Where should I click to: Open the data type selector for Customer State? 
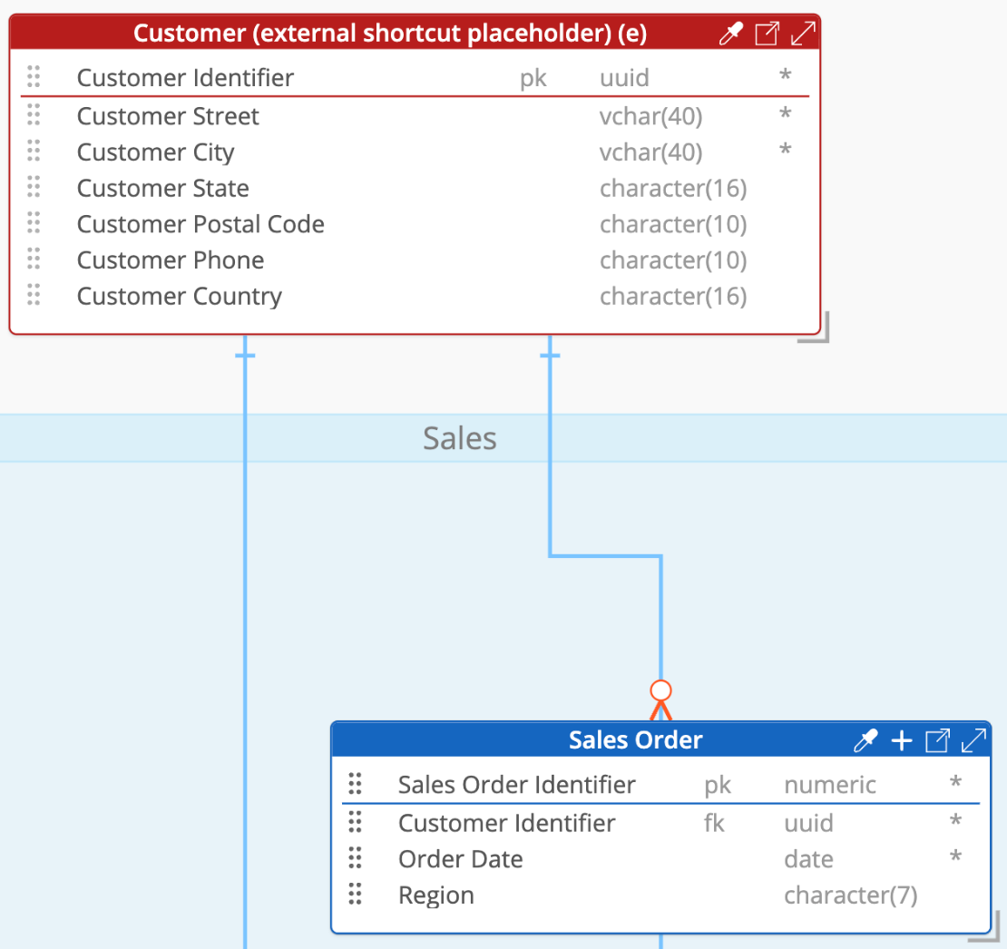673,188
